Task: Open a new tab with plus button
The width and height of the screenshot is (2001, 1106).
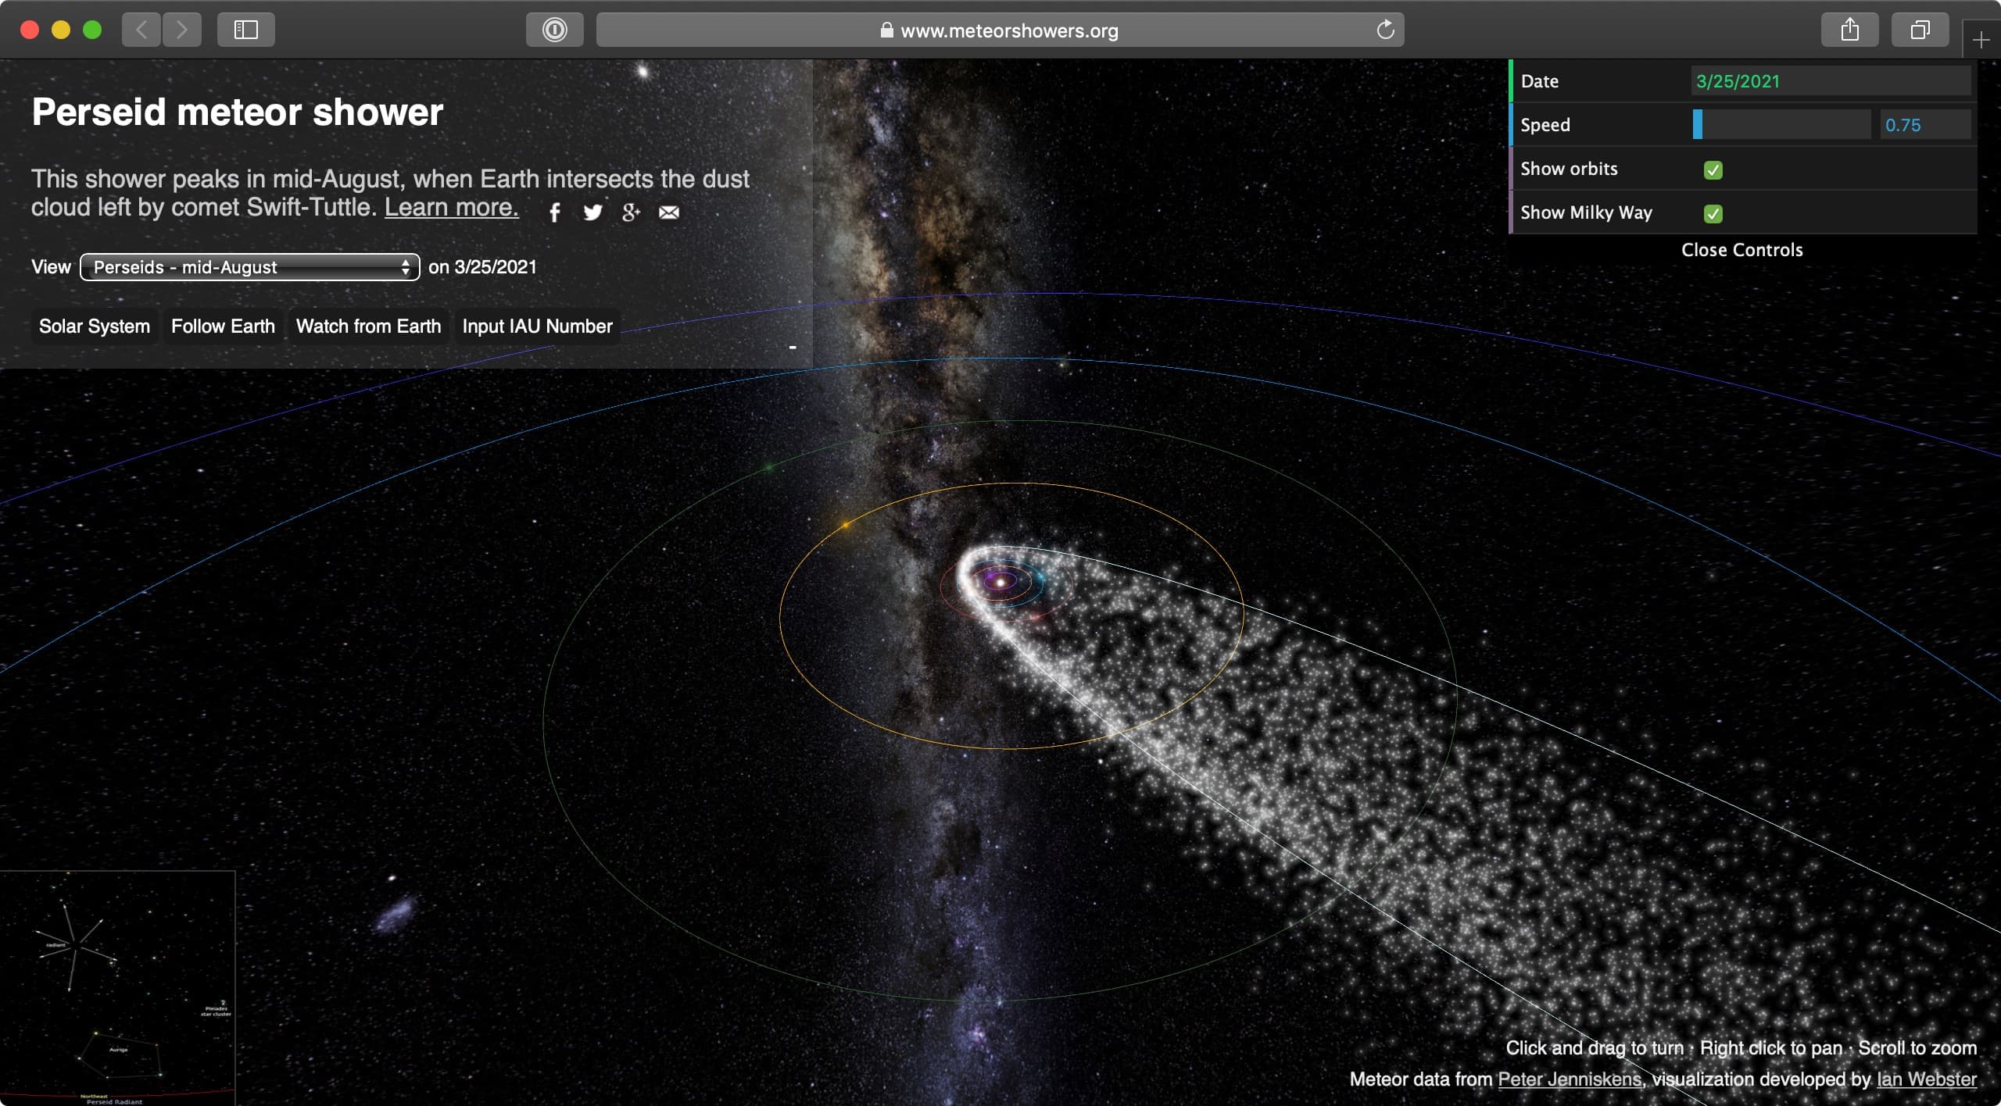Action: (x=1981, y=40)
